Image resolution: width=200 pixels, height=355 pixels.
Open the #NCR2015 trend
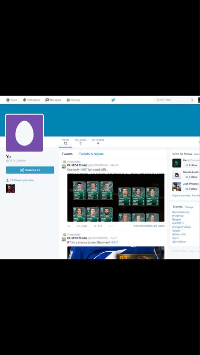click(x=178, y=223)
